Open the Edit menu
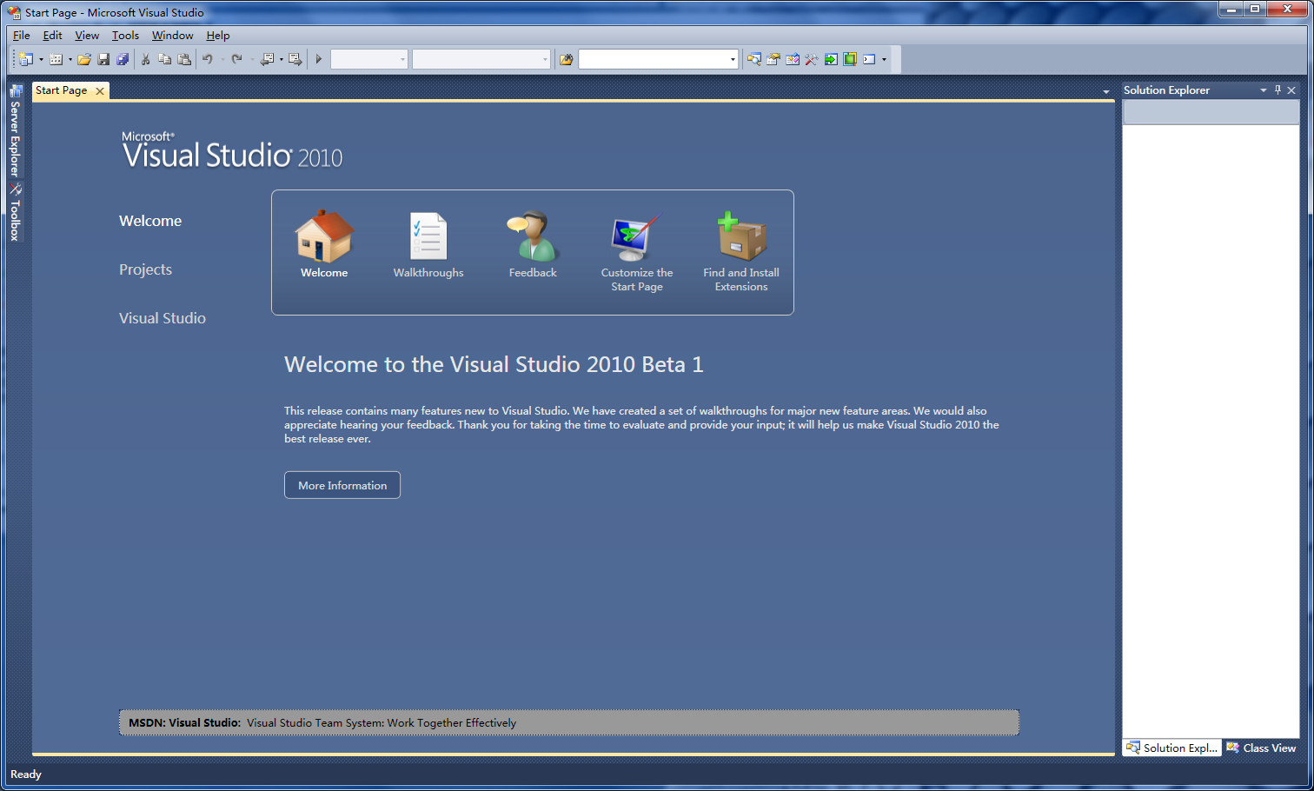 (x=53, y=36)
